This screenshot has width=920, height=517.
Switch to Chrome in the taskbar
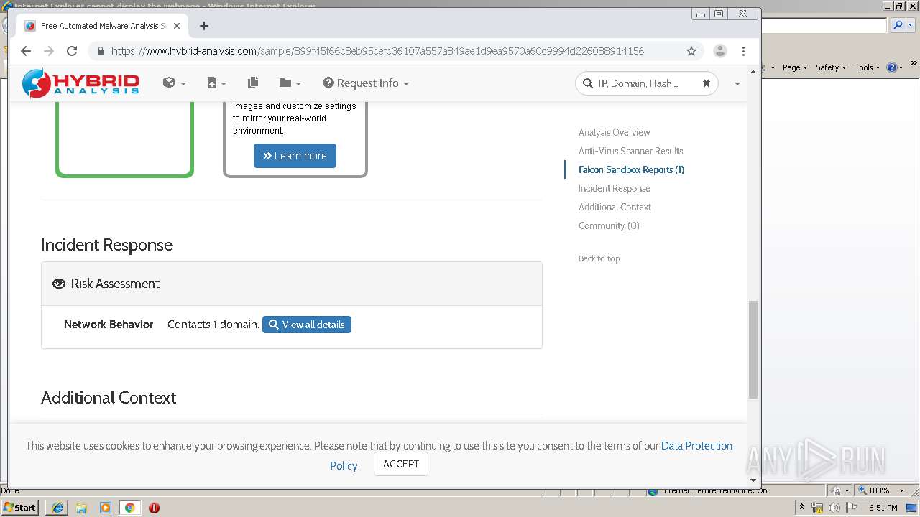(129, 508)
